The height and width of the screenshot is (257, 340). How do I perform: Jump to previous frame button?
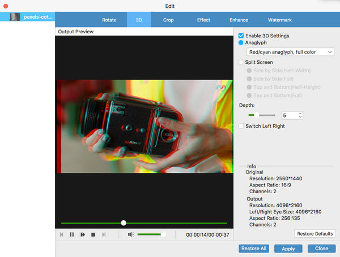(x=61, y=234)
